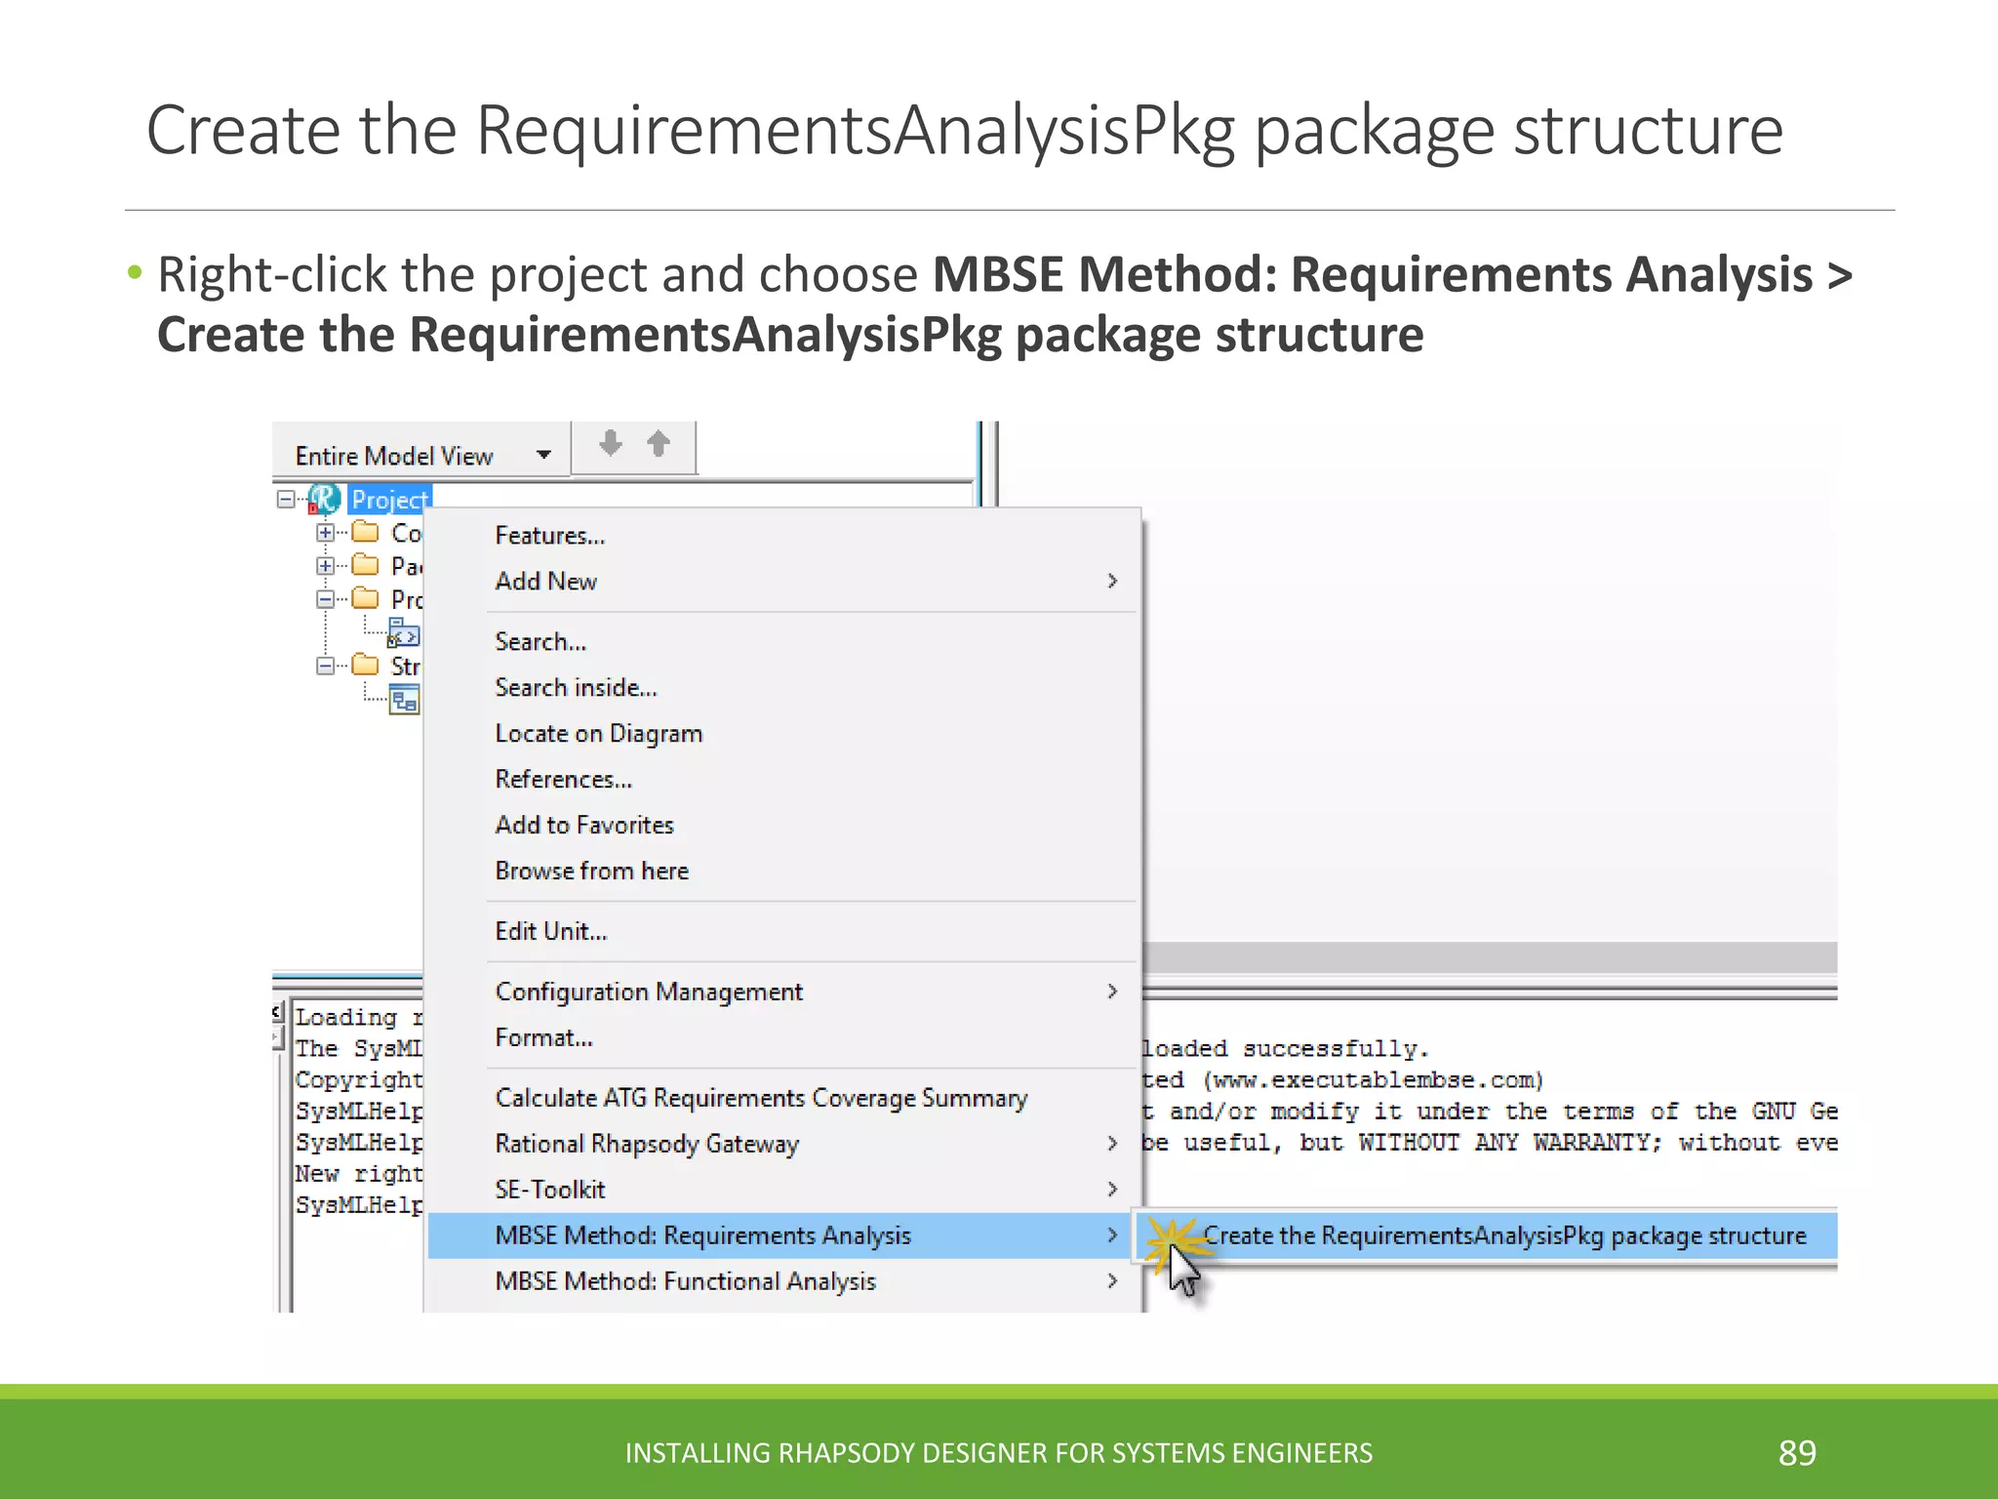
Task: Click the WITHOUT ANY WARRANTY log line
Action: 1490,1143
